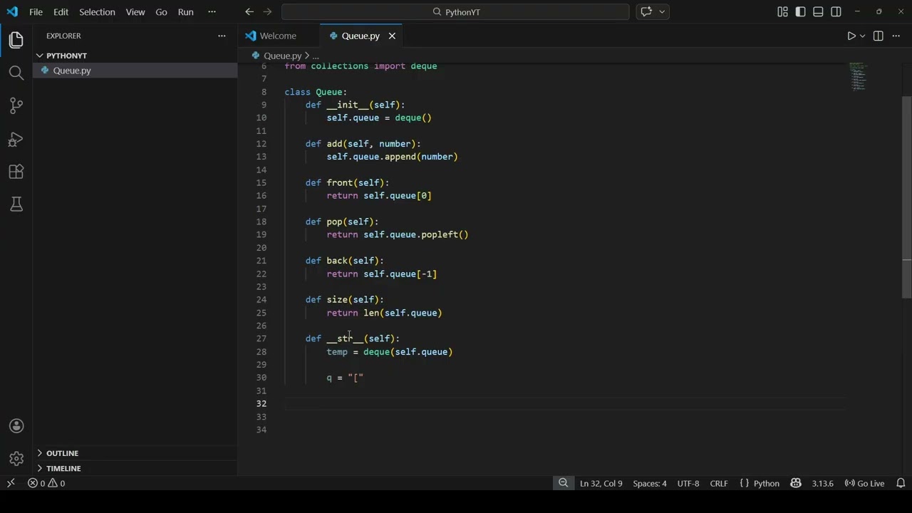This screenshot has width=912, height=513.
Task: Open the Extensions view
Action: (x=16, y=172)
